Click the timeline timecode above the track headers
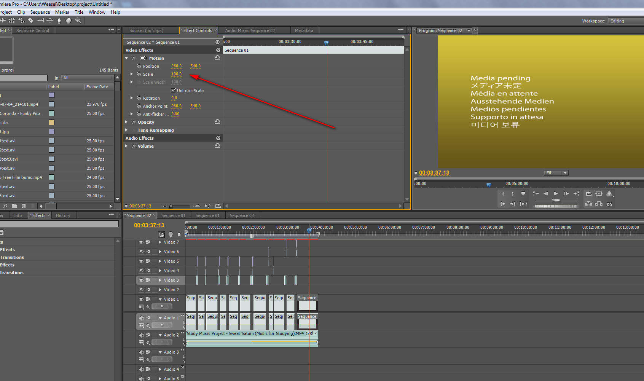This screenshot has width=644, height=381. click(x=149, y=225)
